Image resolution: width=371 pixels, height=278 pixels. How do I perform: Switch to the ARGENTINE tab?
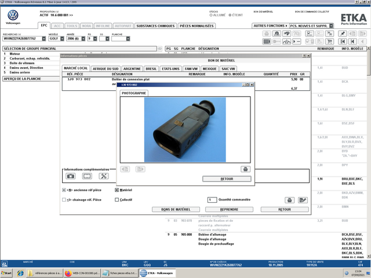[132, 69]
